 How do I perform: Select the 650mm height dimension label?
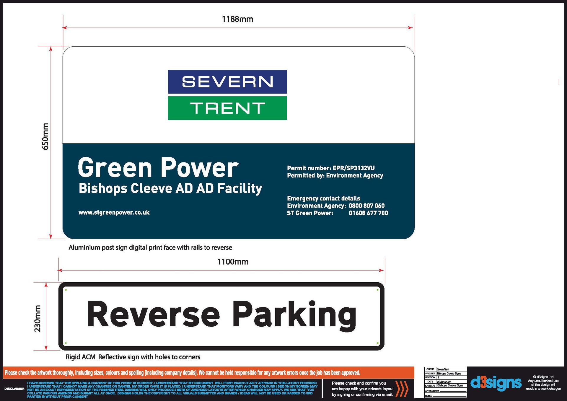(x=45, y=136)
